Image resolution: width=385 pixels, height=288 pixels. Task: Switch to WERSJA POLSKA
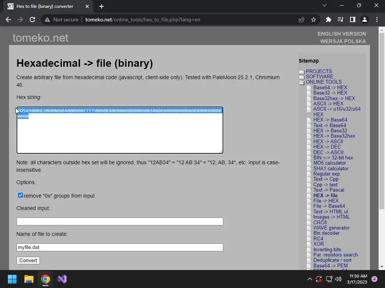(x=343, y=41)
